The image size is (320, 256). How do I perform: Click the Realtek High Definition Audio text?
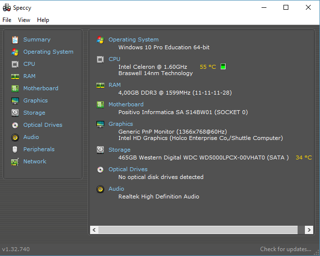pos(159,197)
